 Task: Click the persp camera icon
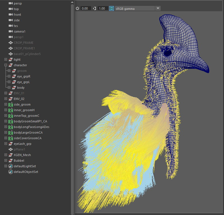tap(11, 3)
